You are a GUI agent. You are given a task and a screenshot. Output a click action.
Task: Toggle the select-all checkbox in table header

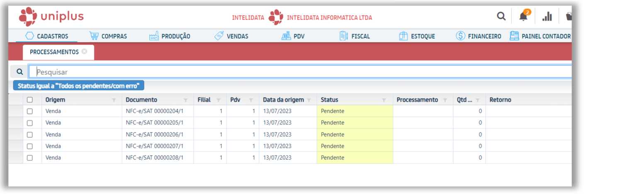[29, 100]
